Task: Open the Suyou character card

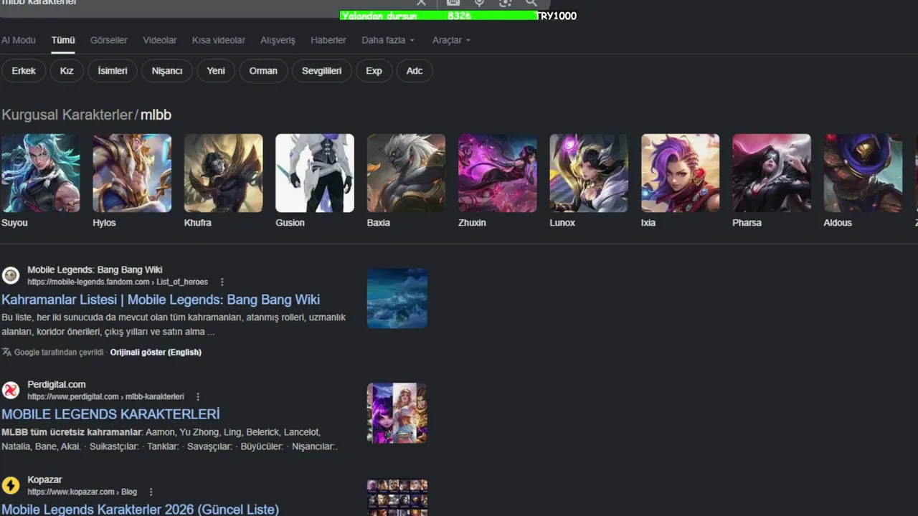Action: point(40,181)
